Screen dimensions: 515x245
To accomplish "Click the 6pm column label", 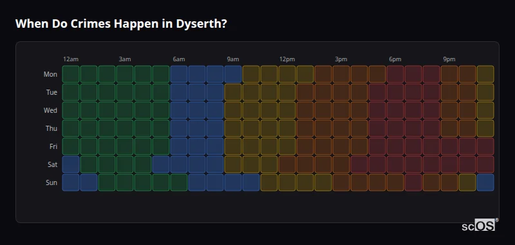I will (x=395, y=59).
